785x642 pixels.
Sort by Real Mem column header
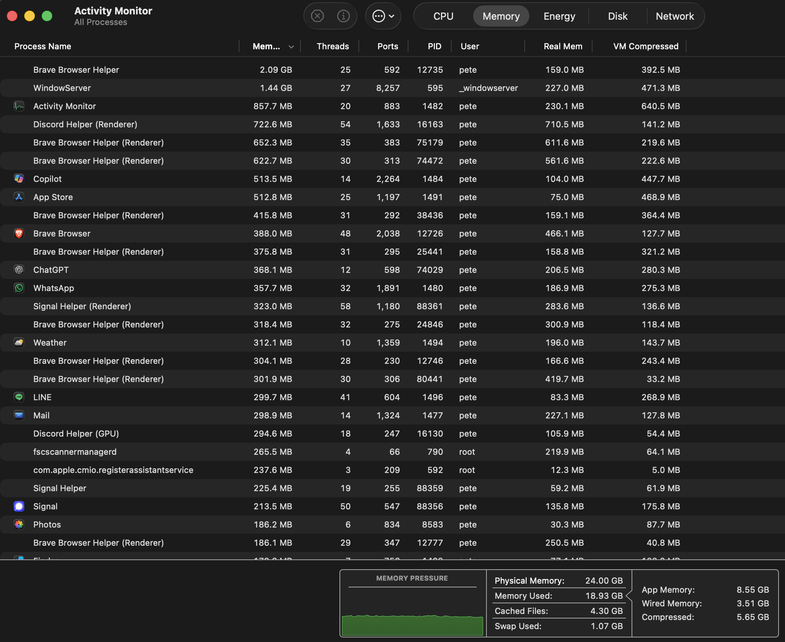(563, 46)
